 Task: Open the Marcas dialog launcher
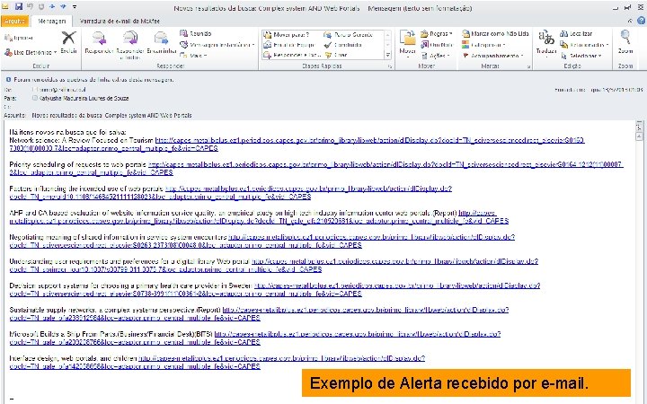pos(528,66)
